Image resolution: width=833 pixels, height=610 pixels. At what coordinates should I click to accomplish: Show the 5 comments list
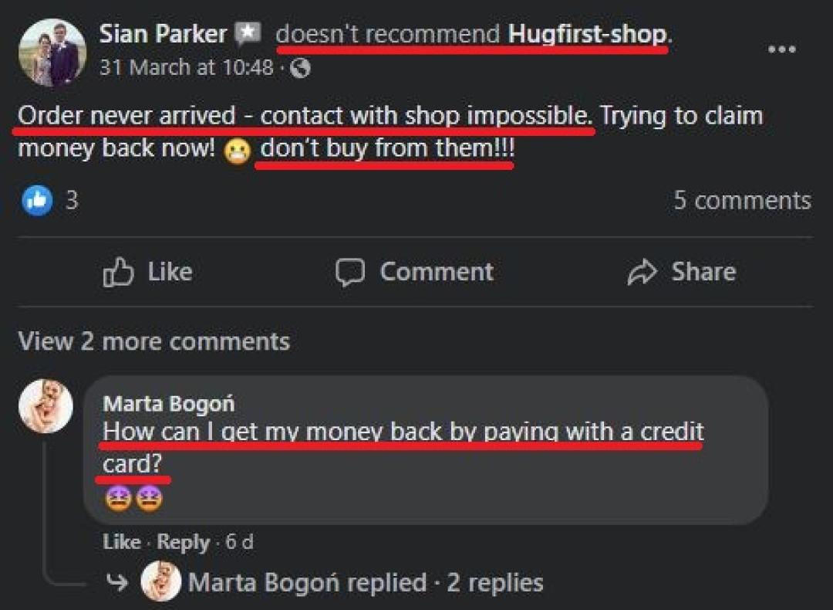pos(742,201)
